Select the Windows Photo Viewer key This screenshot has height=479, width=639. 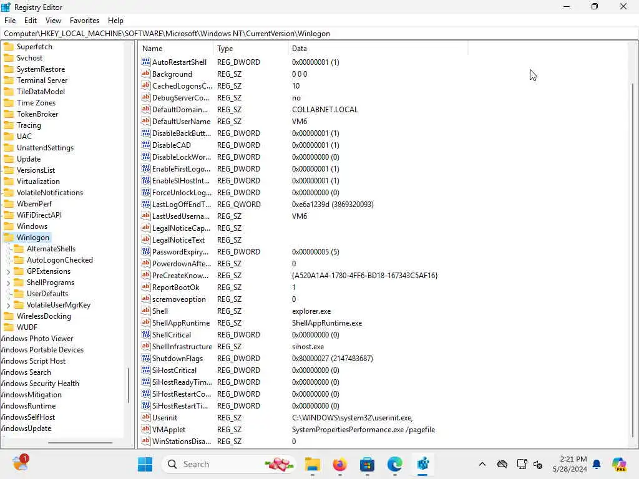tap(37, 339)
